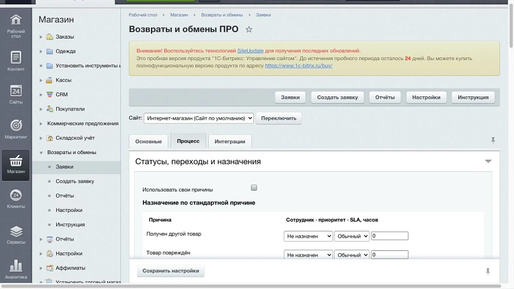514x289 pixels.
Task: Click the Отчёты chart icon in tree
Action: click(x=50, y=239)
